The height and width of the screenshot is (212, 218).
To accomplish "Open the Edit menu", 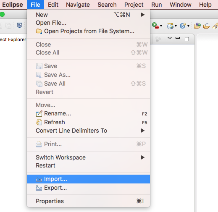I will (53, 5).
